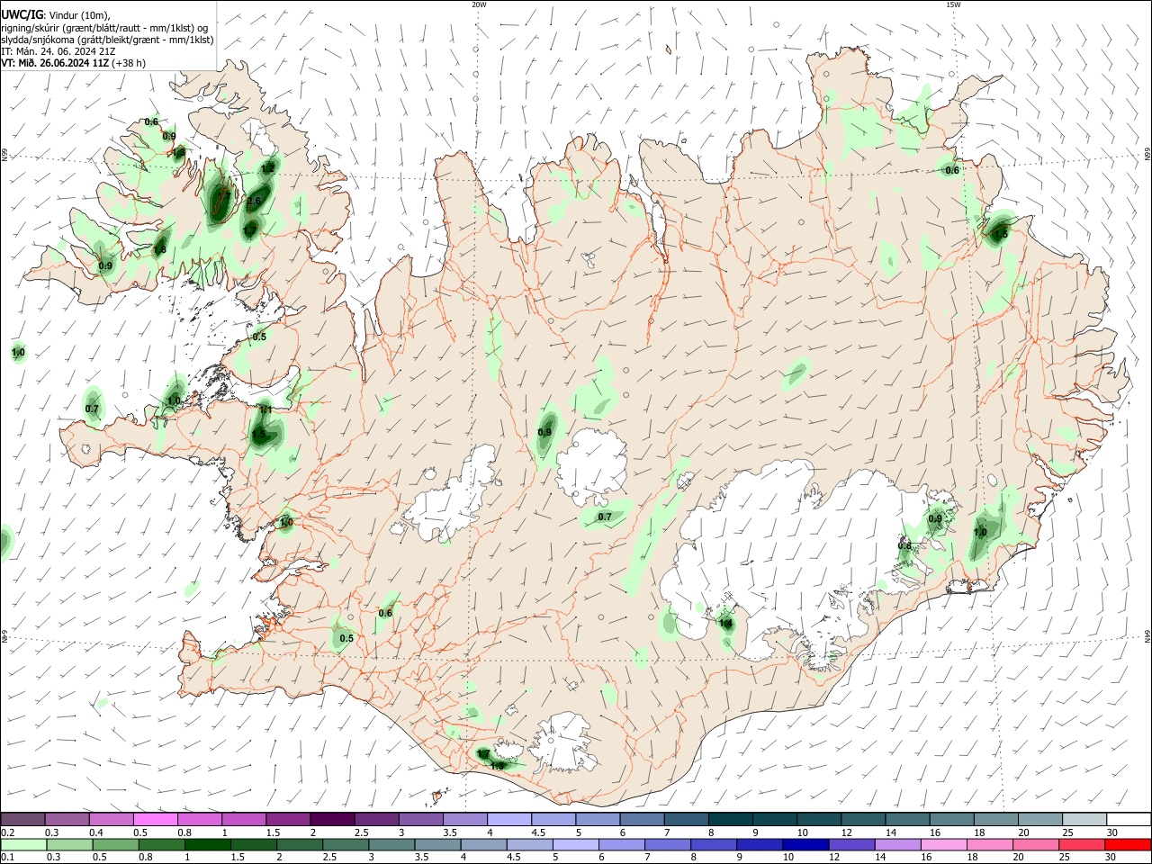Click the 0.5 value in southwest Iceland
The width and height of the screenshot is (1152, 864).
point(346,638)
